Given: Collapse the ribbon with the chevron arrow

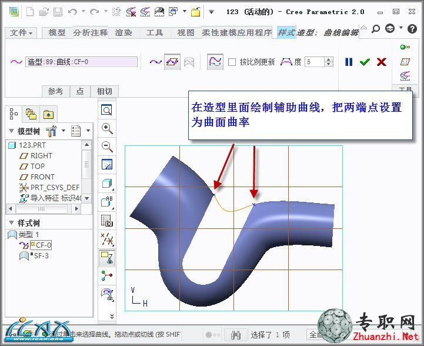Looking at the screenshot, I should 363,28.
